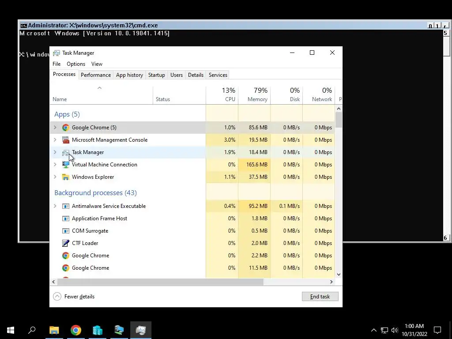Expand Antimalware Service Executable entry
The image size is (452, 339).
[x=55, y=206]
